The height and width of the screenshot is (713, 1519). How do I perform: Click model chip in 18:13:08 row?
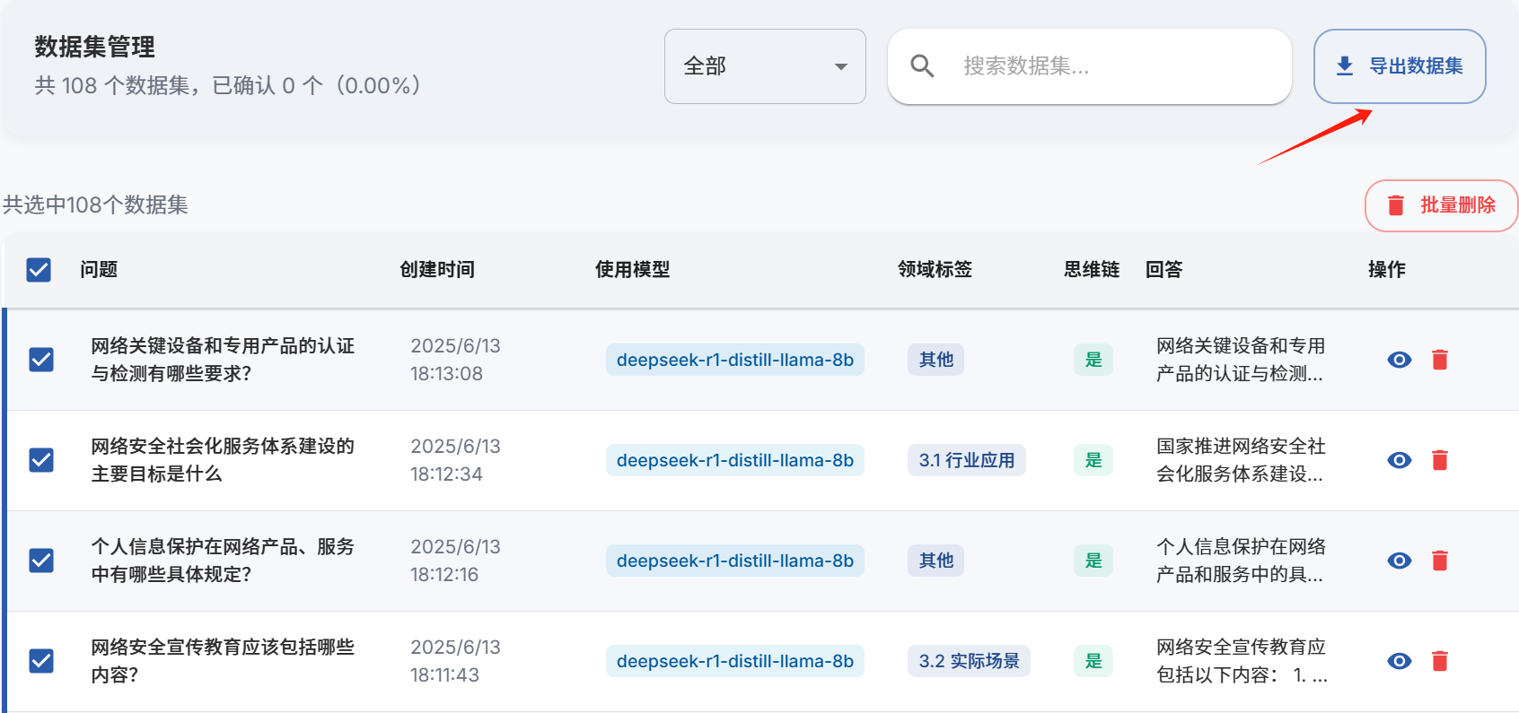click(x=735, y=360)
